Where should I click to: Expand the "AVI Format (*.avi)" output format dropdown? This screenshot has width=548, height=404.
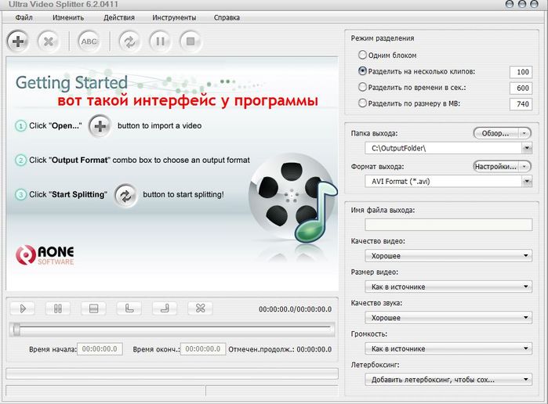click(525, 181)
